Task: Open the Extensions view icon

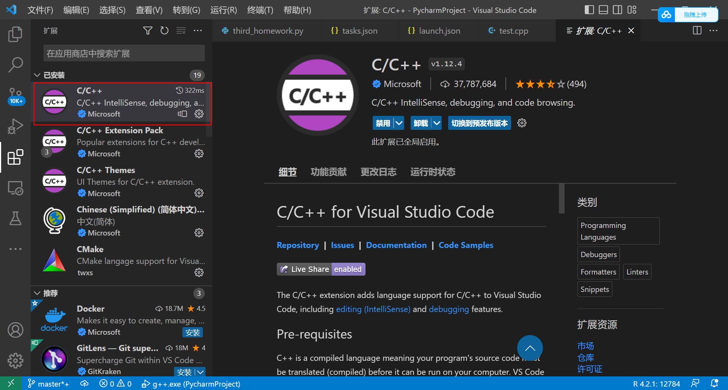Action: [15, 157]
